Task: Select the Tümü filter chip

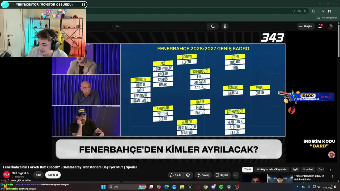Action: (248, 170)
